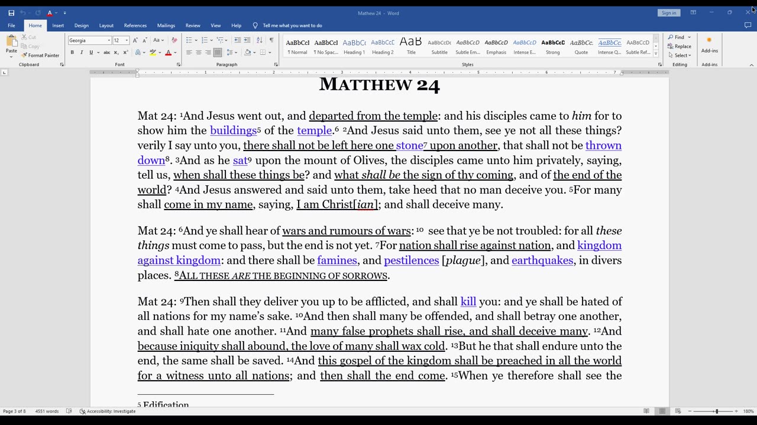
Task: Apply the Heading 1 style
Action: pyautogui.click(x=354, y=46)
